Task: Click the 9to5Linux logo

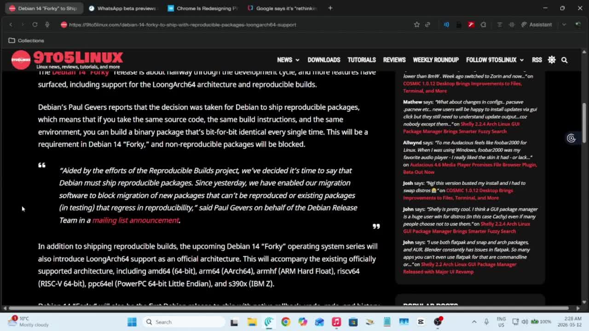Action: point(67,60)
